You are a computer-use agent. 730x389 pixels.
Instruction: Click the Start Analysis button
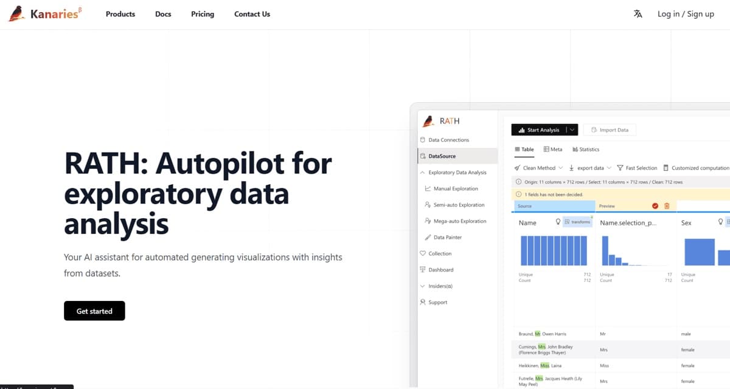538,129
